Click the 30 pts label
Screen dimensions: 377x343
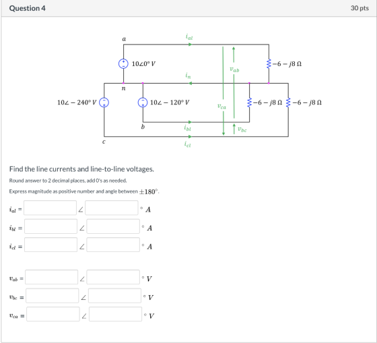[x=359, y=8]
